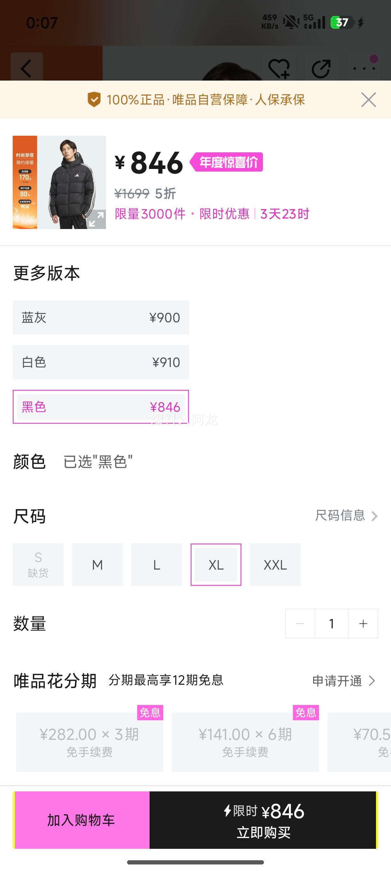Enlarge the jacket product thumbnail
The image size is (391, 871).
click(x=96, y=219)
